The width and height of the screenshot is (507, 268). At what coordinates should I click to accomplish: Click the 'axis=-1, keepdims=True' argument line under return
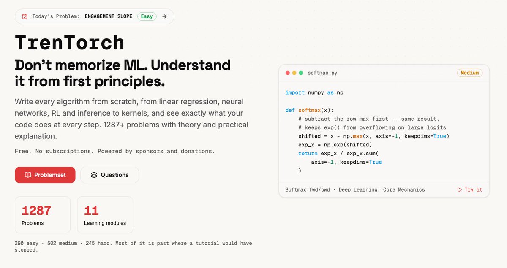(x=346, y=162)
